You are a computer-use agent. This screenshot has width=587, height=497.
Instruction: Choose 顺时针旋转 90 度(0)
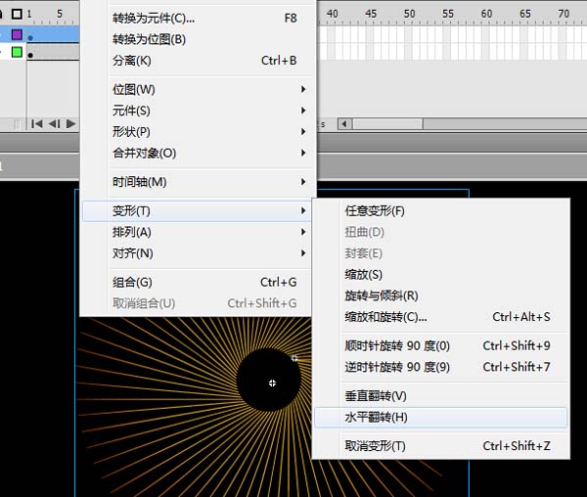pyautogui.click(x=440, y=345)
